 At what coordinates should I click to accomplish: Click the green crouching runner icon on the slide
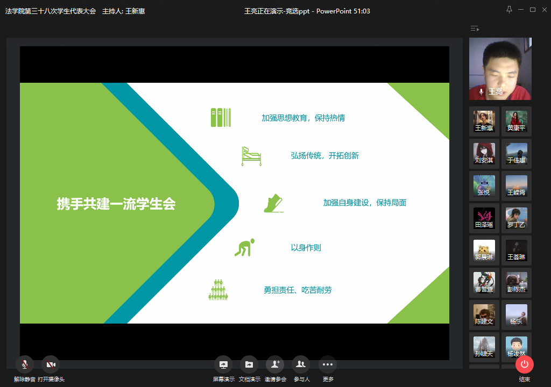[245, 248]
